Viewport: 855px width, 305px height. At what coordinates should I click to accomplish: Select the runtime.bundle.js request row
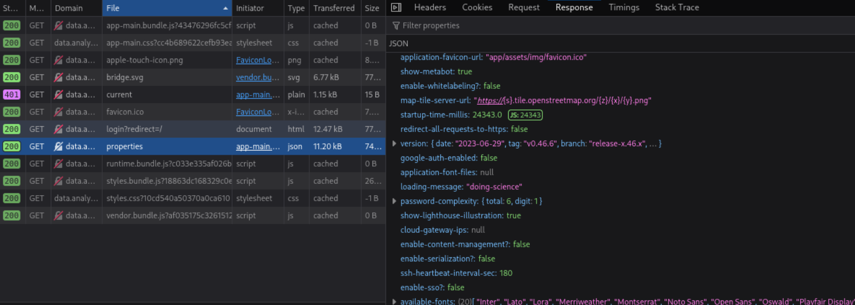tap(169, 164)
